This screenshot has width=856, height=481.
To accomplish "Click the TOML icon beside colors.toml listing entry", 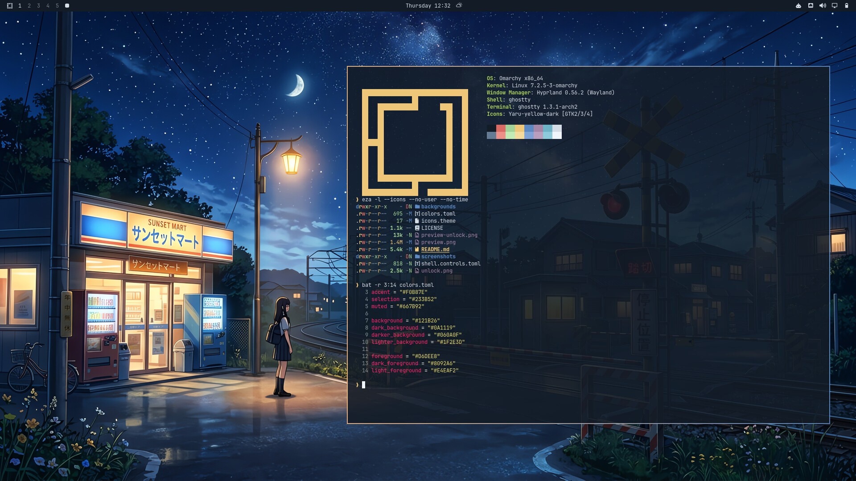I will [417, 214].
